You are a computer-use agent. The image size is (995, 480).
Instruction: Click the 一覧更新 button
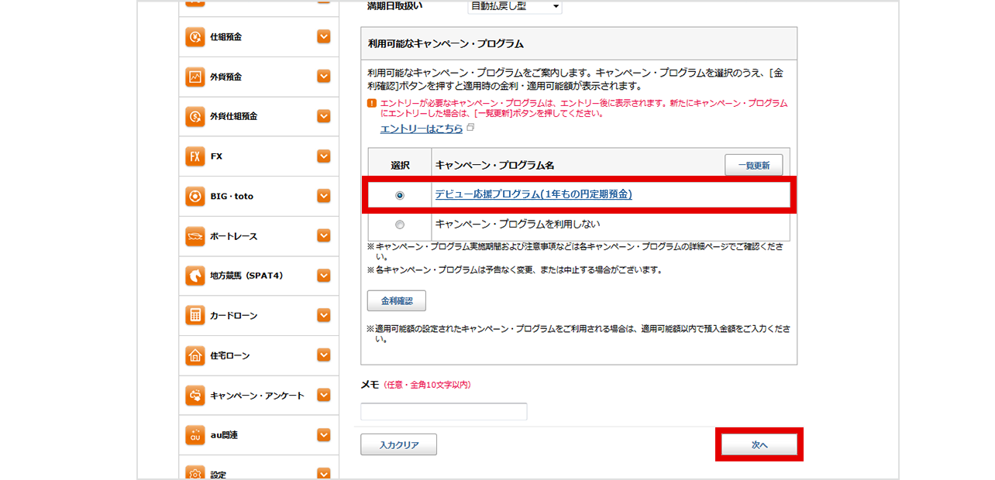[753, 166]
